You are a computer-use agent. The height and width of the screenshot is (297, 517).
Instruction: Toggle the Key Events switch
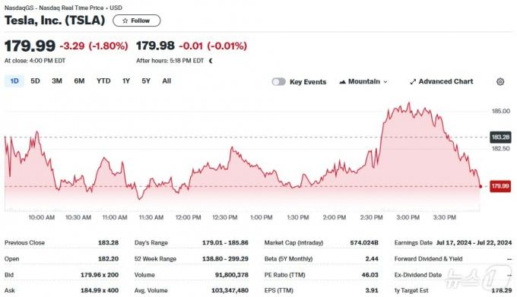pyautogui.click(x=278, y=82)
